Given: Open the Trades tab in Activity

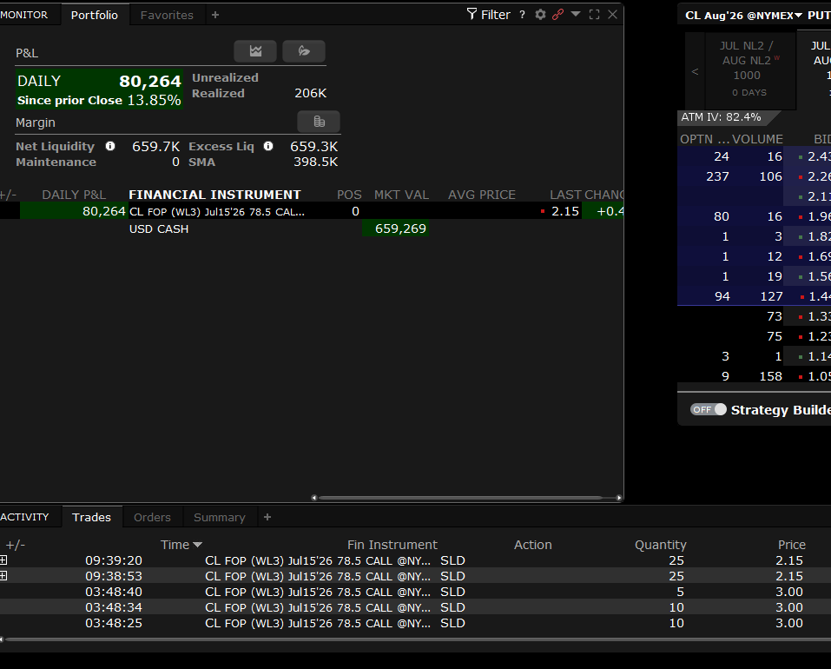Looking at the screenshot, I should coord(92,517).
